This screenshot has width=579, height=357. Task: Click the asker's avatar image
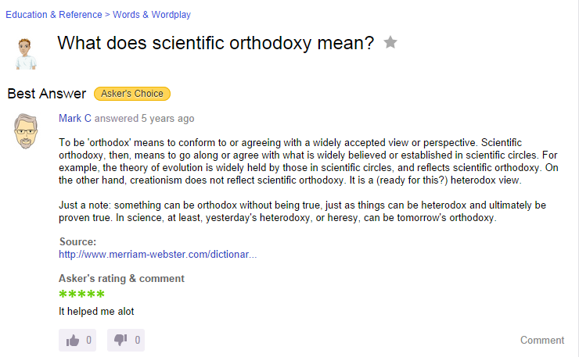[27, 53]
